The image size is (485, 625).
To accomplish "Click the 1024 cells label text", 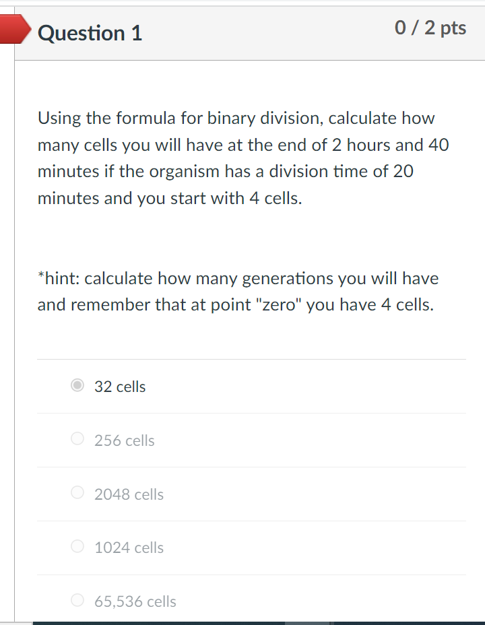I will (129, 548).
